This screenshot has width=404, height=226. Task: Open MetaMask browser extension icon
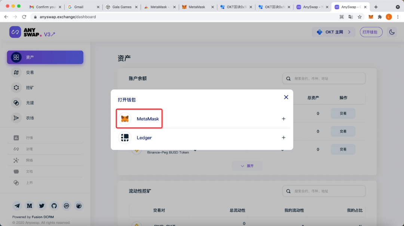point(371,17)
